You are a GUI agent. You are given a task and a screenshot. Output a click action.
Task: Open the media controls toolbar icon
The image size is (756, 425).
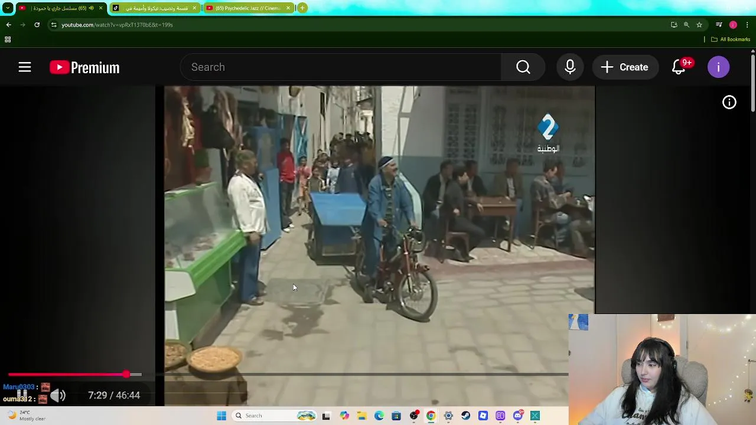pos(719,25)
